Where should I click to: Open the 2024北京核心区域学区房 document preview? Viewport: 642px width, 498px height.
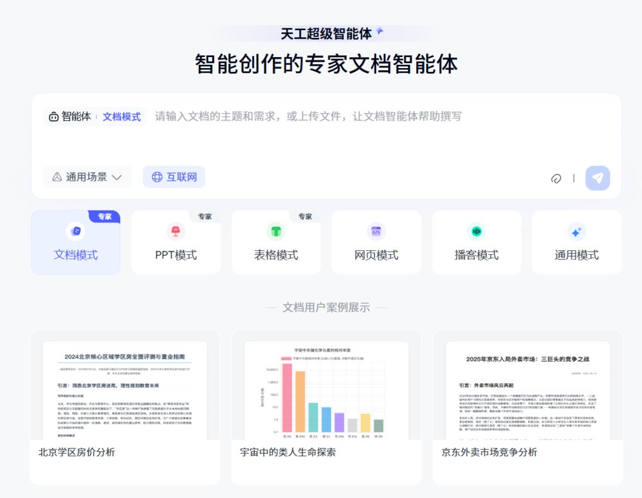tap(125, 390)
